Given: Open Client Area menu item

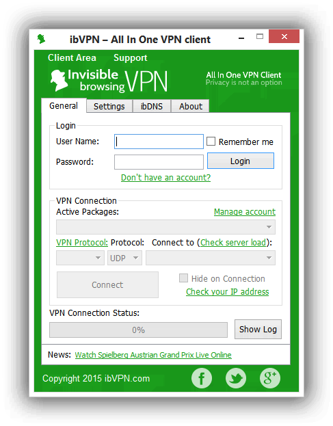Looking at the screenshot, I should point(72,57).
